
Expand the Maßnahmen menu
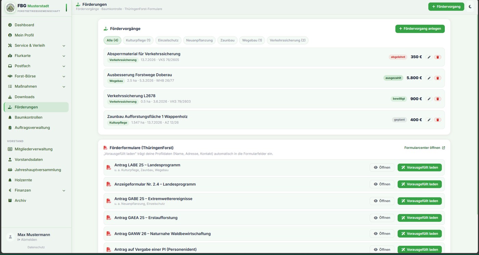pos(36,87)
